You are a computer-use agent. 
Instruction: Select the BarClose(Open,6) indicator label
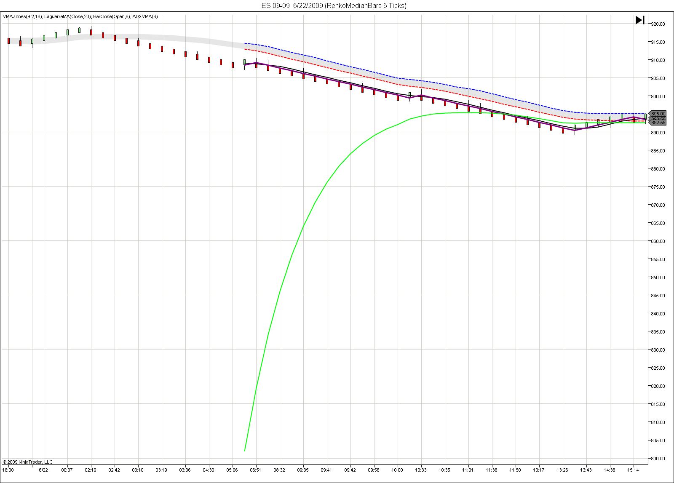(x=112, y=16)
